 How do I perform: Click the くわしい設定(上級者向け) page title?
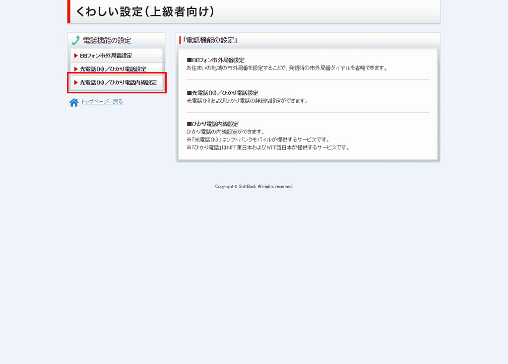[145, 12]
